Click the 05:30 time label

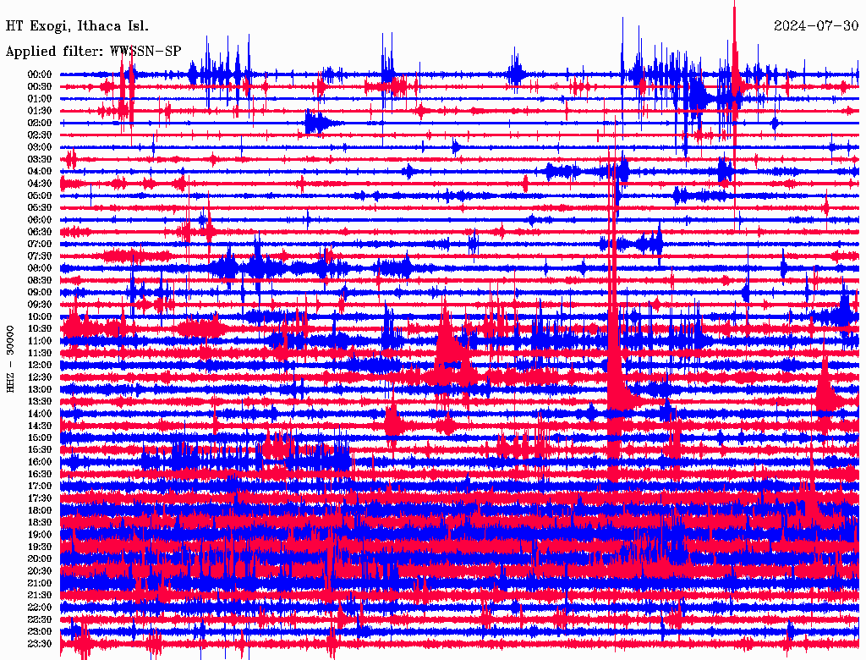[x=40, y=208]
